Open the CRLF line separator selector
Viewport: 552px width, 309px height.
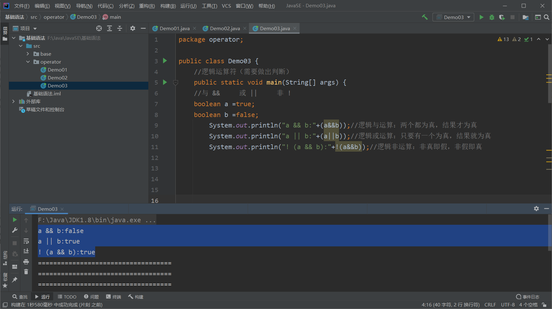pos(490,305)
